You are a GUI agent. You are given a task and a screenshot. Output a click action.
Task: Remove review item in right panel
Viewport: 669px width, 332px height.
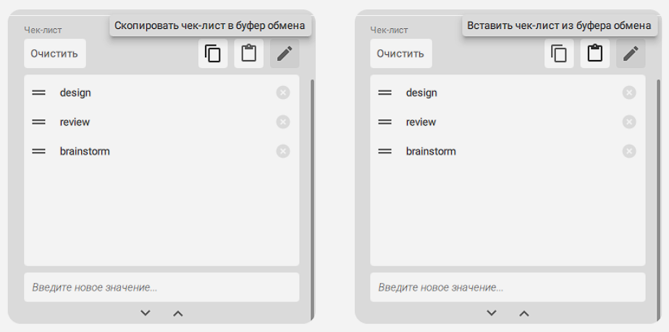tap(629, 122)
